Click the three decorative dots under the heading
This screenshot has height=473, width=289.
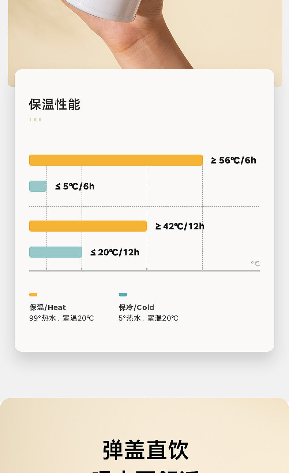pos(35,119)
